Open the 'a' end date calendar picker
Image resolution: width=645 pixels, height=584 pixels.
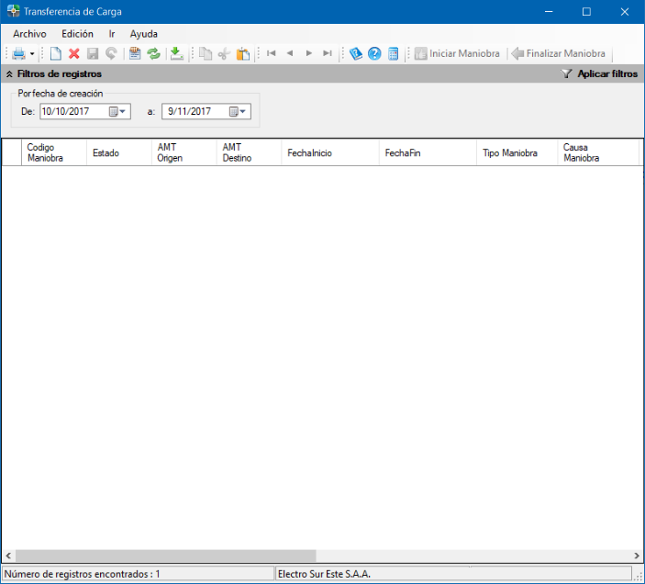(238, 111)
